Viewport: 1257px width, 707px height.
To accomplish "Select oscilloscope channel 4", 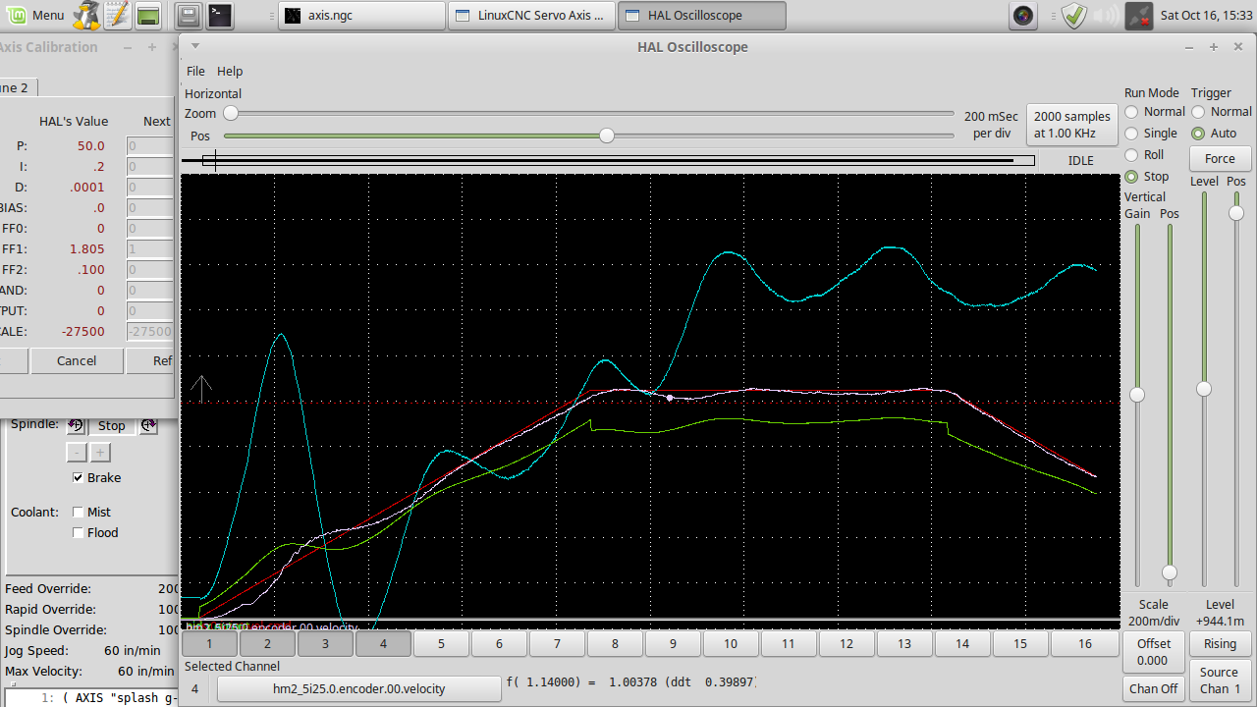I will [x=383, y=644].
